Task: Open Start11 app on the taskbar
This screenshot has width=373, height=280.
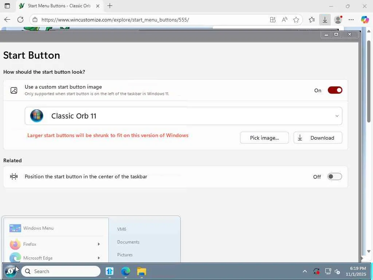Action: (x=109, y=271)
